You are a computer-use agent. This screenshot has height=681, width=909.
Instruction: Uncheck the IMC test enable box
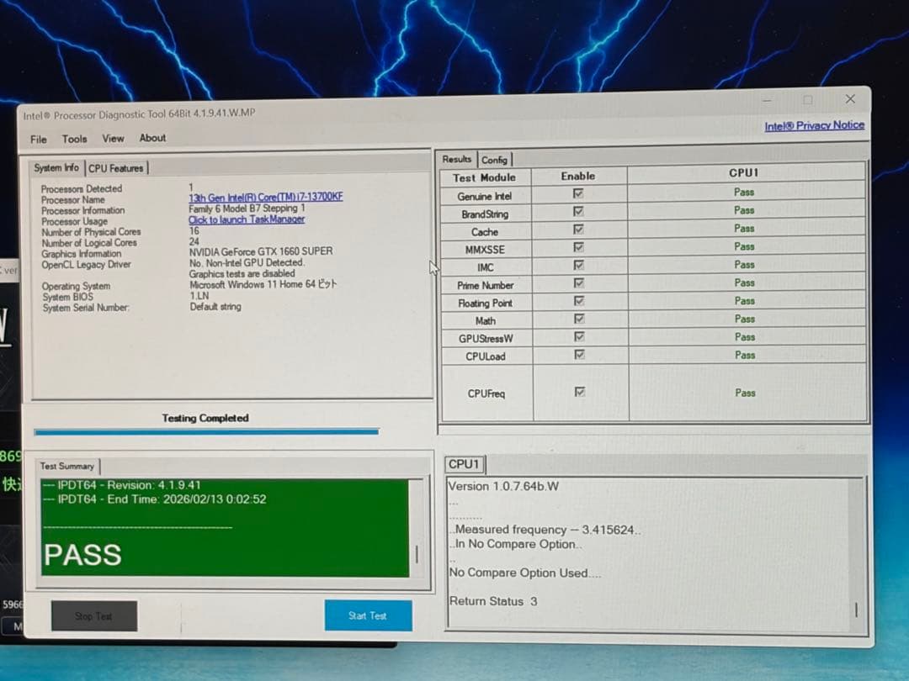pos(578,265)
